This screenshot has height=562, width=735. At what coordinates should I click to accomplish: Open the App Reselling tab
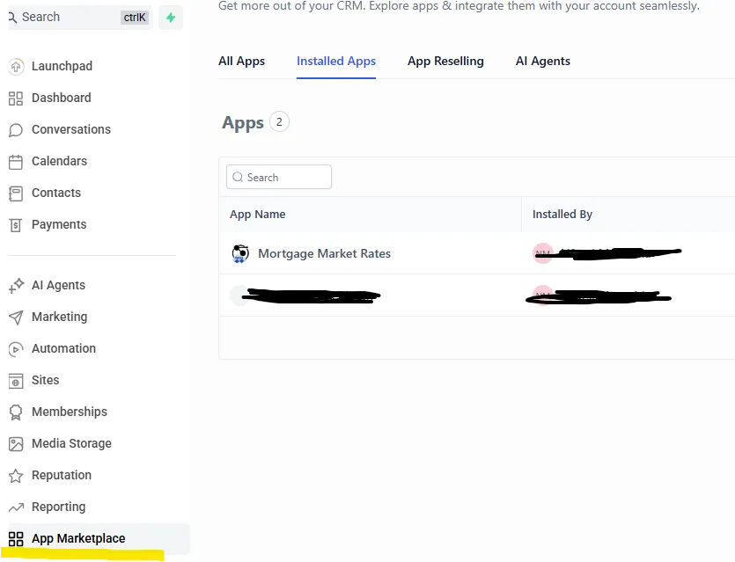(x=445, y=61)
